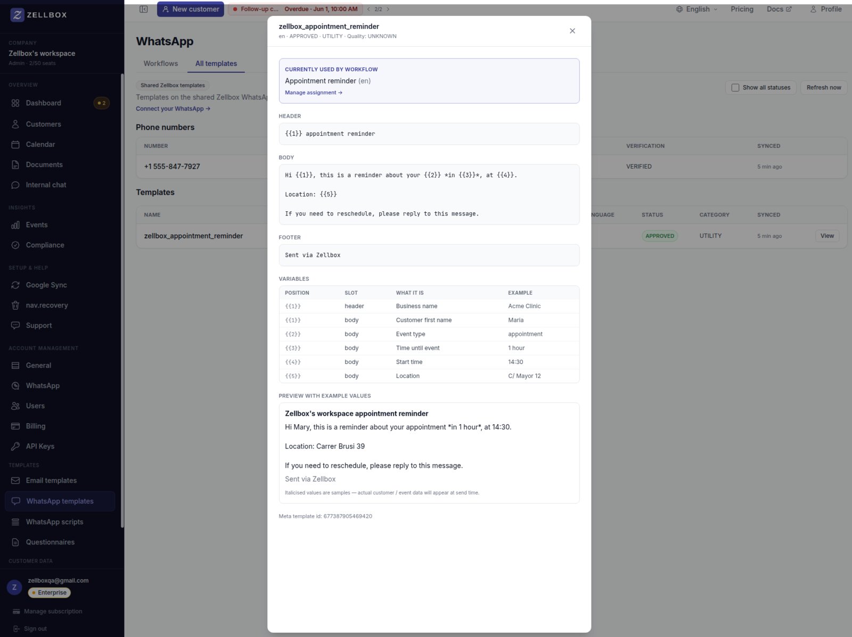Click Zellbox's workspace company name
Image resolution: width=852 pixels, height=637 pixels.
point(42,53)
